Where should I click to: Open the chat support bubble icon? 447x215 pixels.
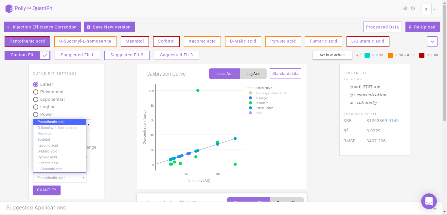(429, 201)
